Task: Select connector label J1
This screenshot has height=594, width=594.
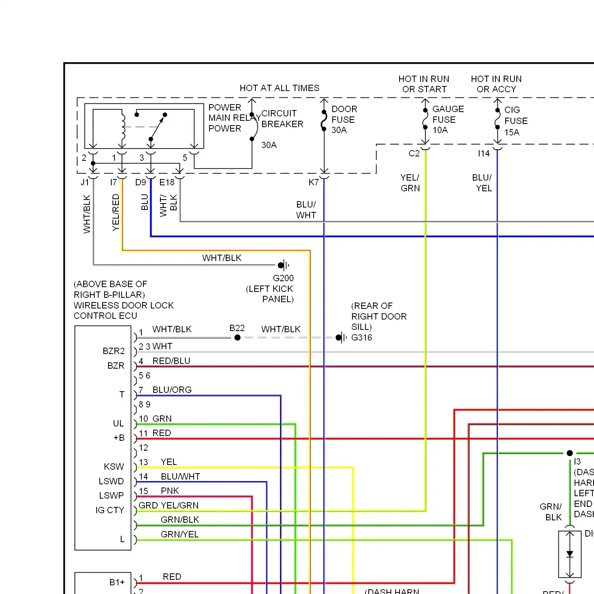Action: pos(84,183)
